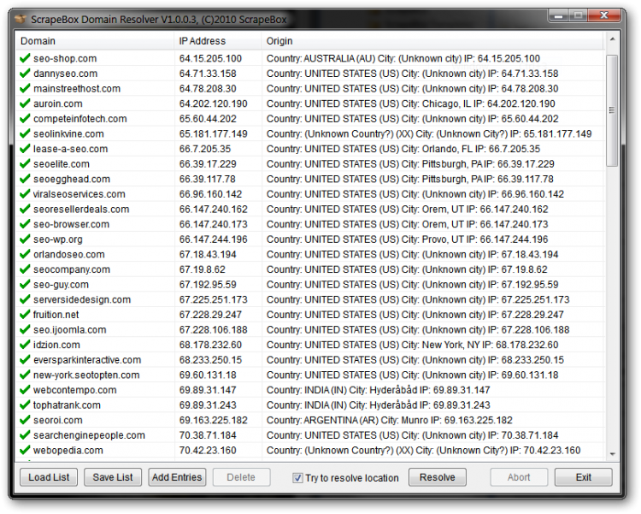Click green checkmark beside webcontempo.com
Viewport: 641px width, 514px height.
[x=25, y=390]
